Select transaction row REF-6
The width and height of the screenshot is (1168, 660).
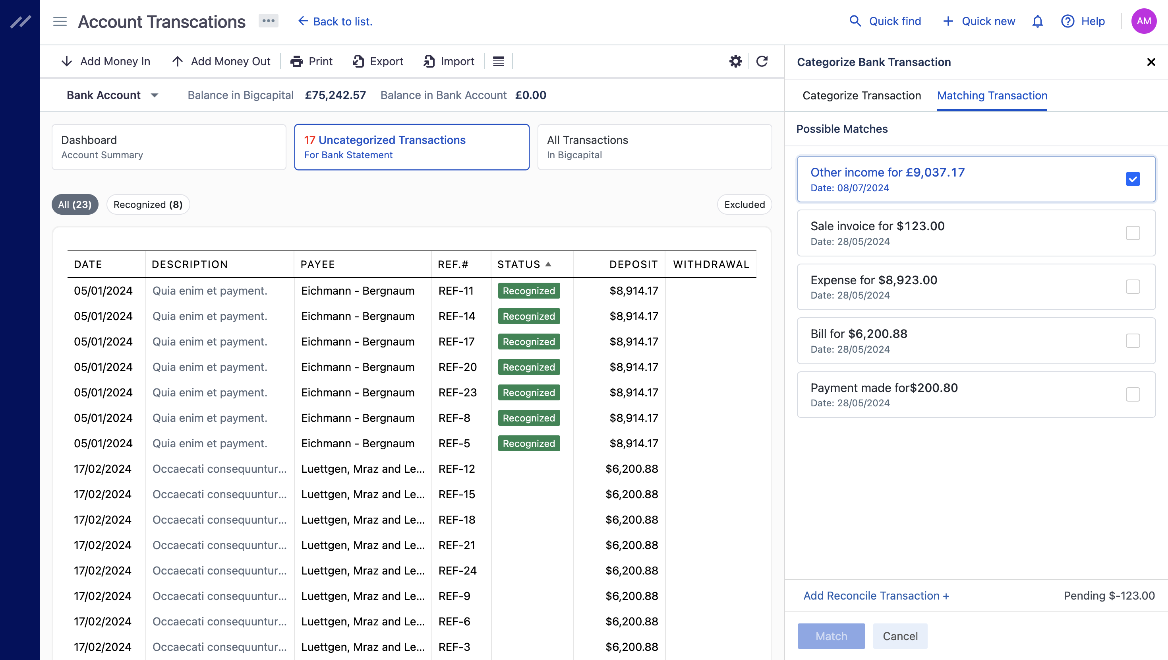[412, 621]
